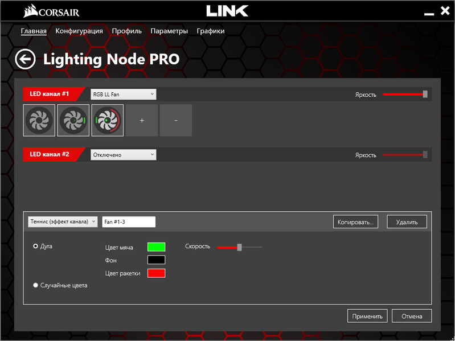Viewport: 455px width, 341px height.
Task: Open the Главная tab
Action: coord(34,31)
